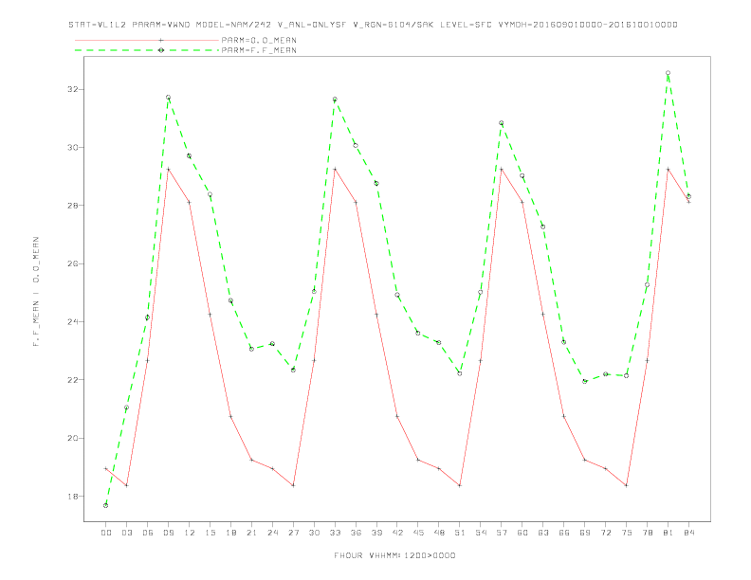Viewport: 751px width, 580px height.
Task: Click the green circle marker at hour 69
Action: click(x=585, y=381)
